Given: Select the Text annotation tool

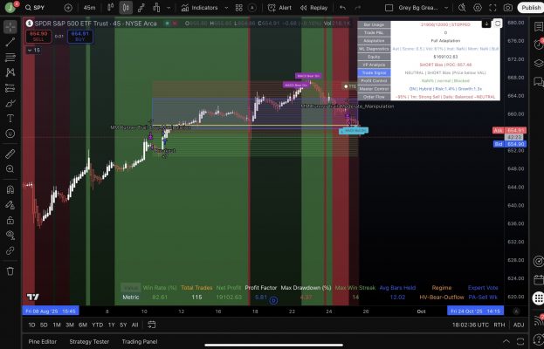Looking at the screenshot, I should (10, 119).
